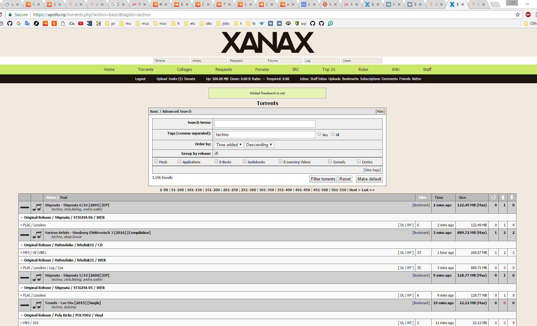
Task: Sort by the seeders up-arrow icon
Action: [x=503, y=197]
